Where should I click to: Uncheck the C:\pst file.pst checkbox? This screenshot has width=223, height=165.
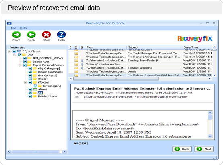(x=14, y=51)
